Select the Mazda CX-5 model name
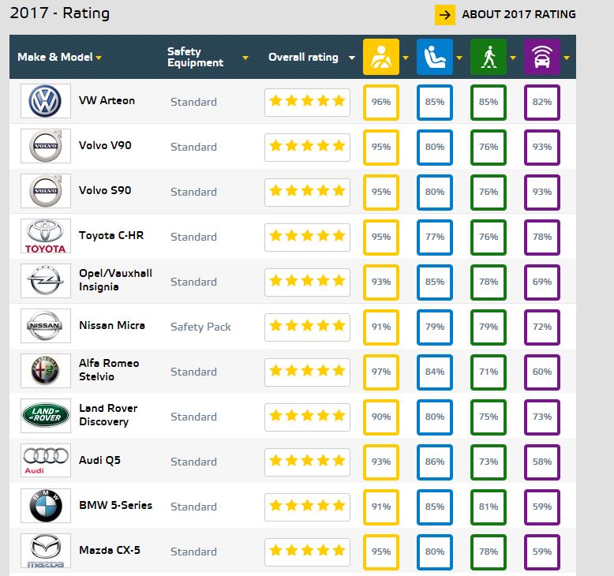Screen dimensions: 614x576 (x=110, y=550)
